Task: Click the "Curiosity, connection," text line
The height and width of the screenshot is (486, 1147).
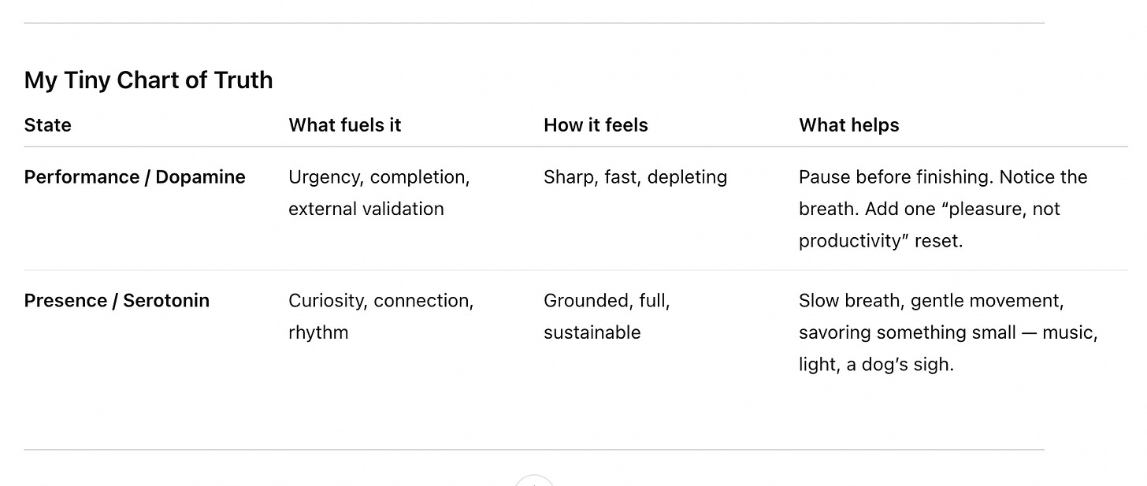Action: pos(380,301)
